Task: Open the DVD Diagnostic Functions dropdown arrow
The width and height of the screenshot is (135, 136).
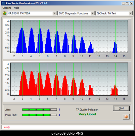Action: tap(92, 13)
